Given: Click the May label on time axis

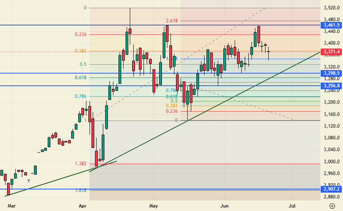Looking at the screenshot, I should click(x=154, y=206).
